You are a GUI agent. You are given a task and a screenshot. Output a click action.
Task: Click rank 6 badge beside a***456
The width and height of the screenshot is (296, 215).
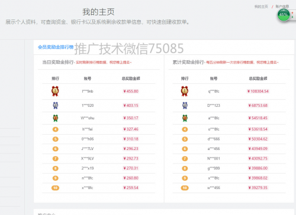(x=185, y=149)
